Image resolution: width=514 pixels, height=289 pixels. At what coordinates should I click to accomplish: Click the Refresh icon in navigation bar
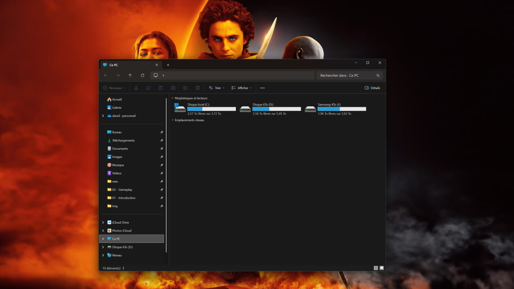click(142, 75)
